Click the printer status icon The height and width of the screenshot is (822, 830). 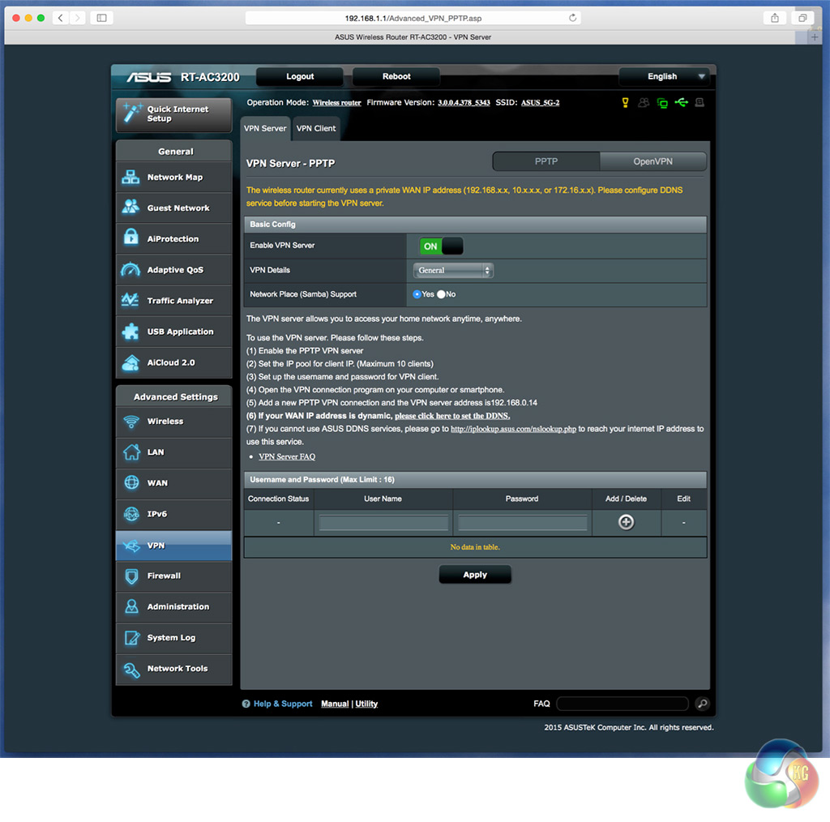pyautogui.click(x=700, y=102)
